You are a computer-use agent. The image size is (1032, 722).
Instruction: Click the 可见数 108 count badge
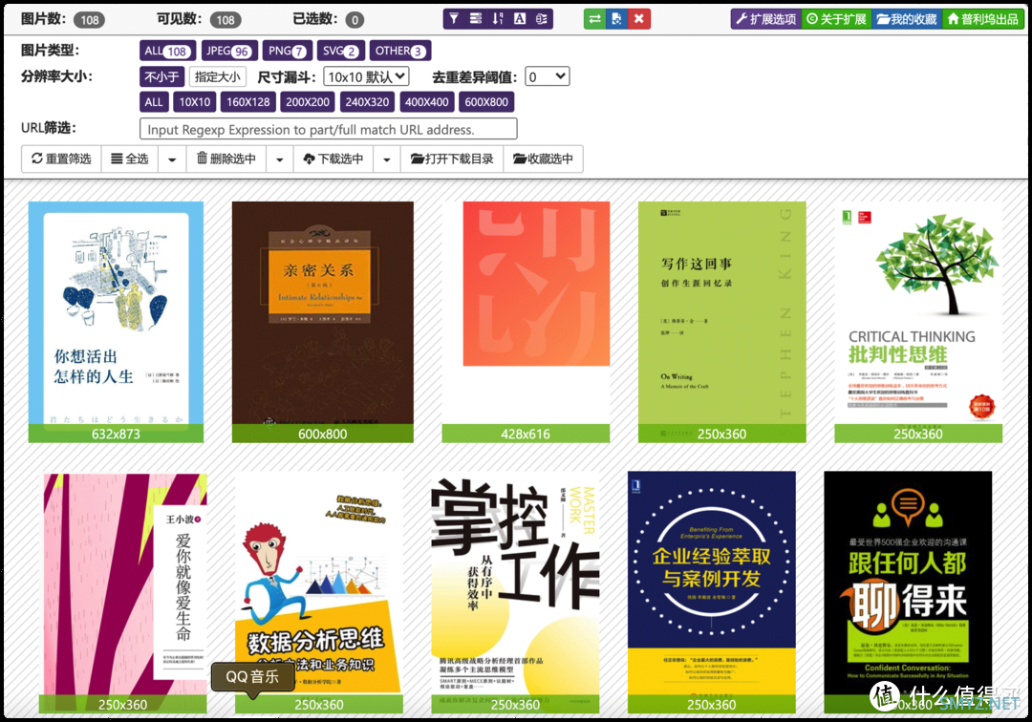[226, 20]
